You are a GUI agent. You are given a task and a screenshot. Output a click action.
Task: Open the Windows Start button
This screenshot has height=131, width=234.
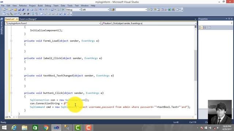[x=4, y=128]
